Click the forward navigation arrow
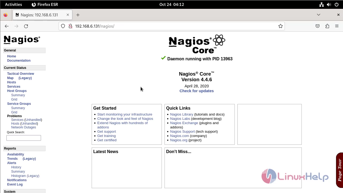The image size is (343, 193). [x=16, y=26]
